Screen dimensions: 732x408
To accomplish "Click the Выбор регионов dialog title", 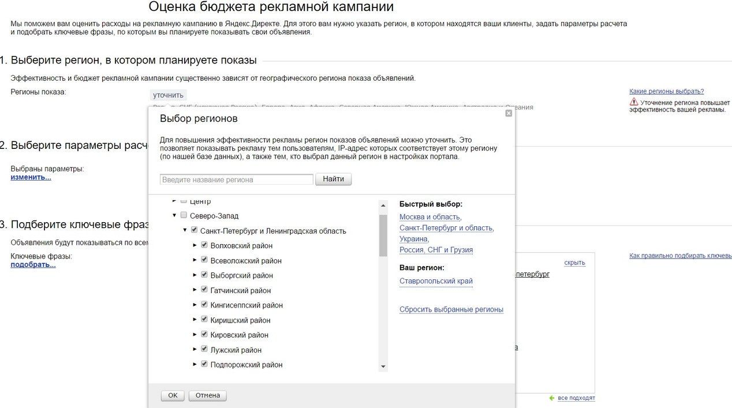I will [199, 118].
